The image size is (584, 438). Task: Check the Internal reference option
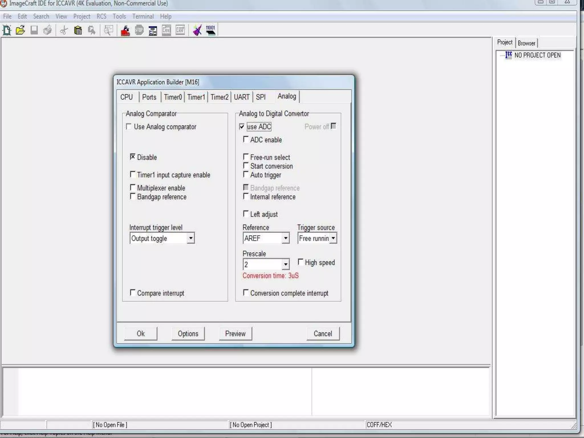(x=246, y=196)
